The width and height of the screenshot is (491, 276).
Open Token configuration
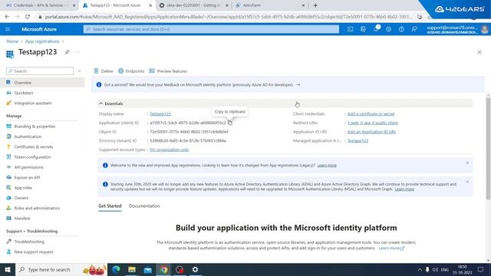[x=32, y=157]
